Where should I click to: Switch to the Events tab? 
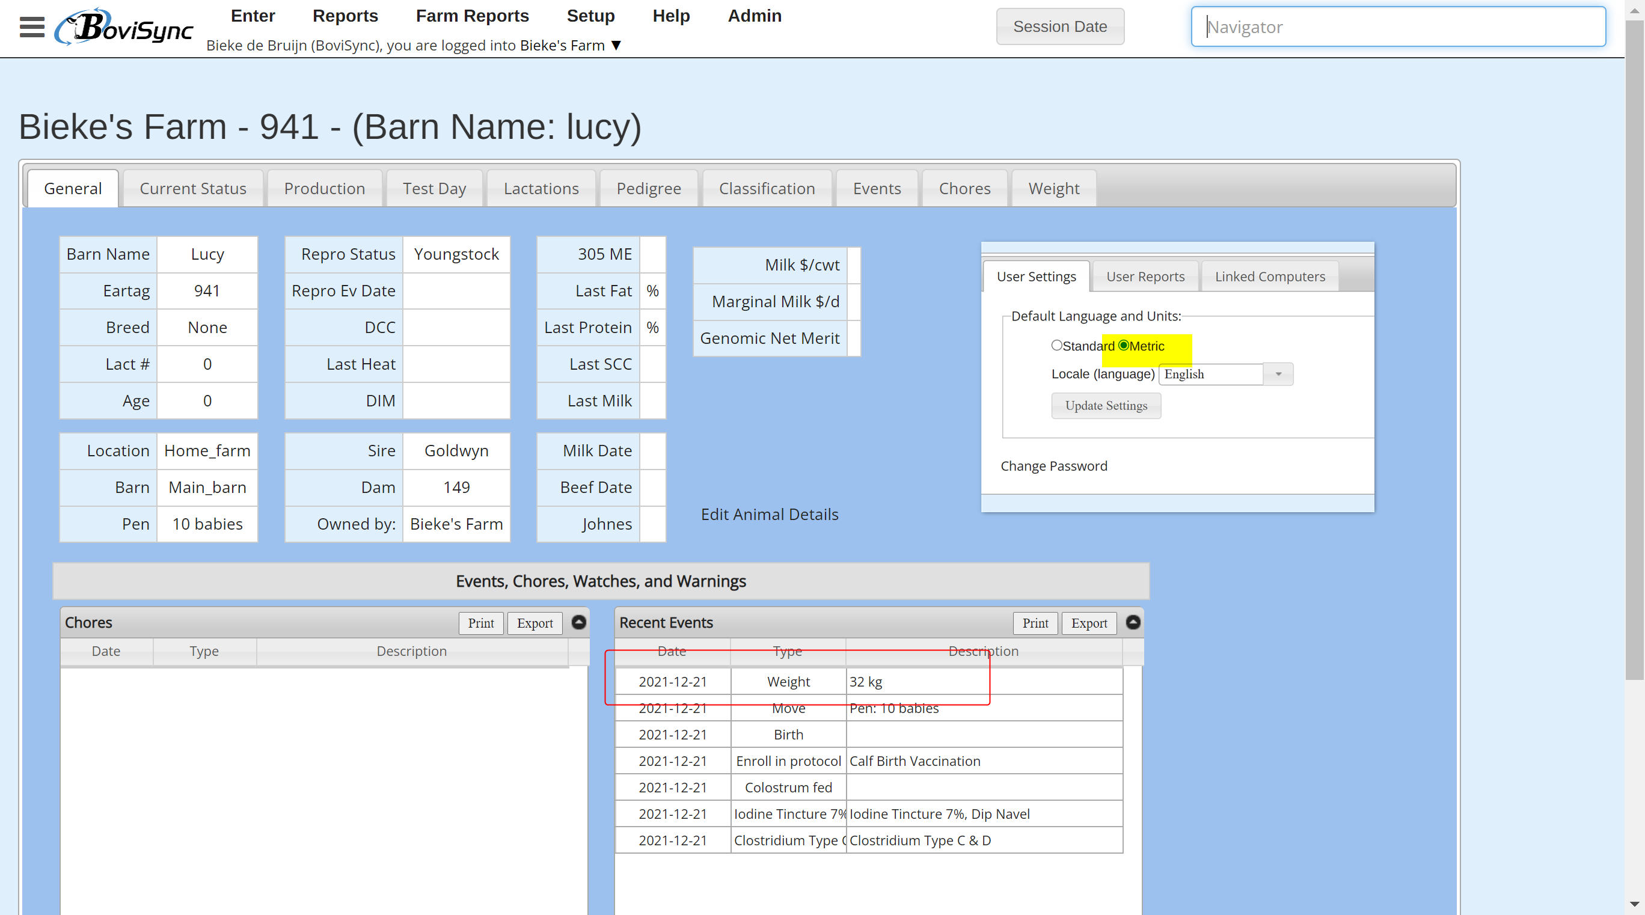click(x=877, y=188)
